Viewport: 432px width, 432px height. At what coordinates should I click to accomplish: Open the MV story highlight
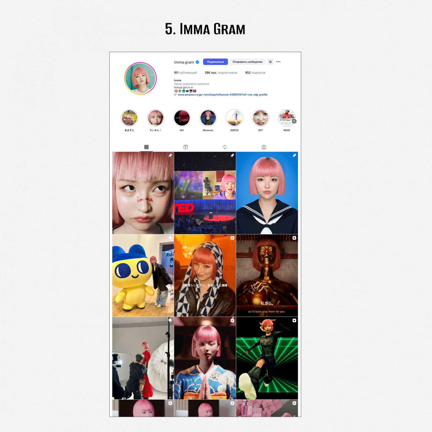182,118
